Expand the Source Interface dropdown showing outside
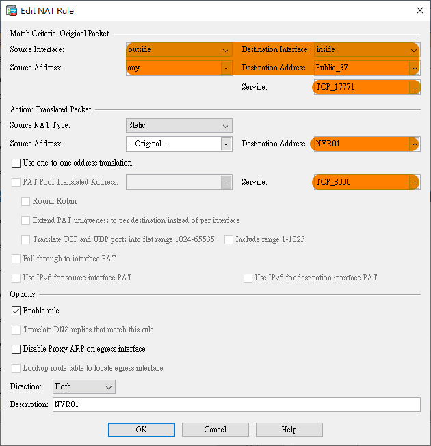Image resolution: width=431 pixels, height=446 pixels. point(179,50)
